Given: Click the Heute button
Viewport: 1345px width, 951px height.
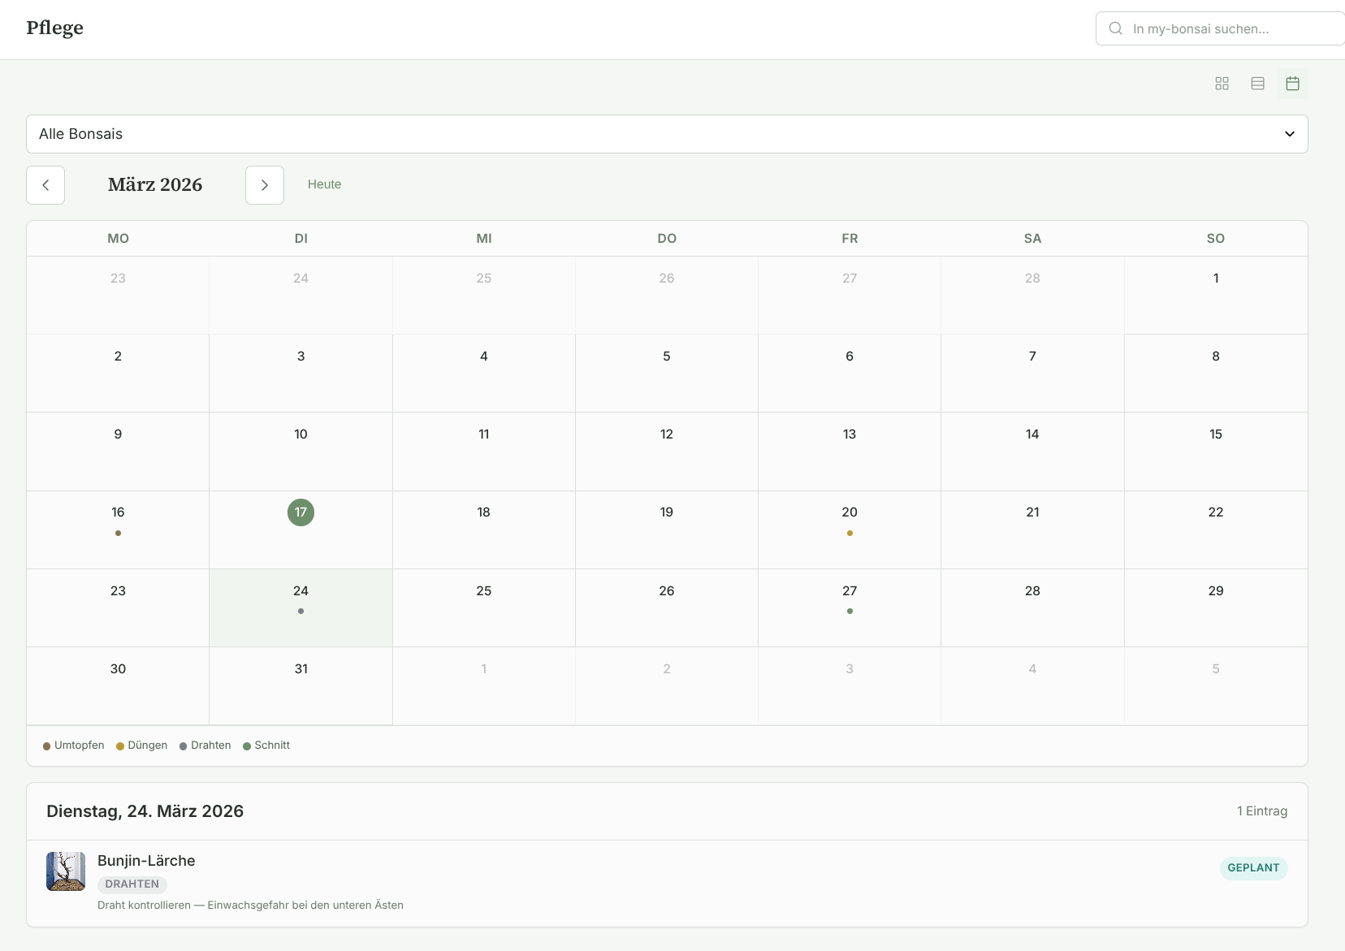Looking at the screenshot, I should point(325,184).
